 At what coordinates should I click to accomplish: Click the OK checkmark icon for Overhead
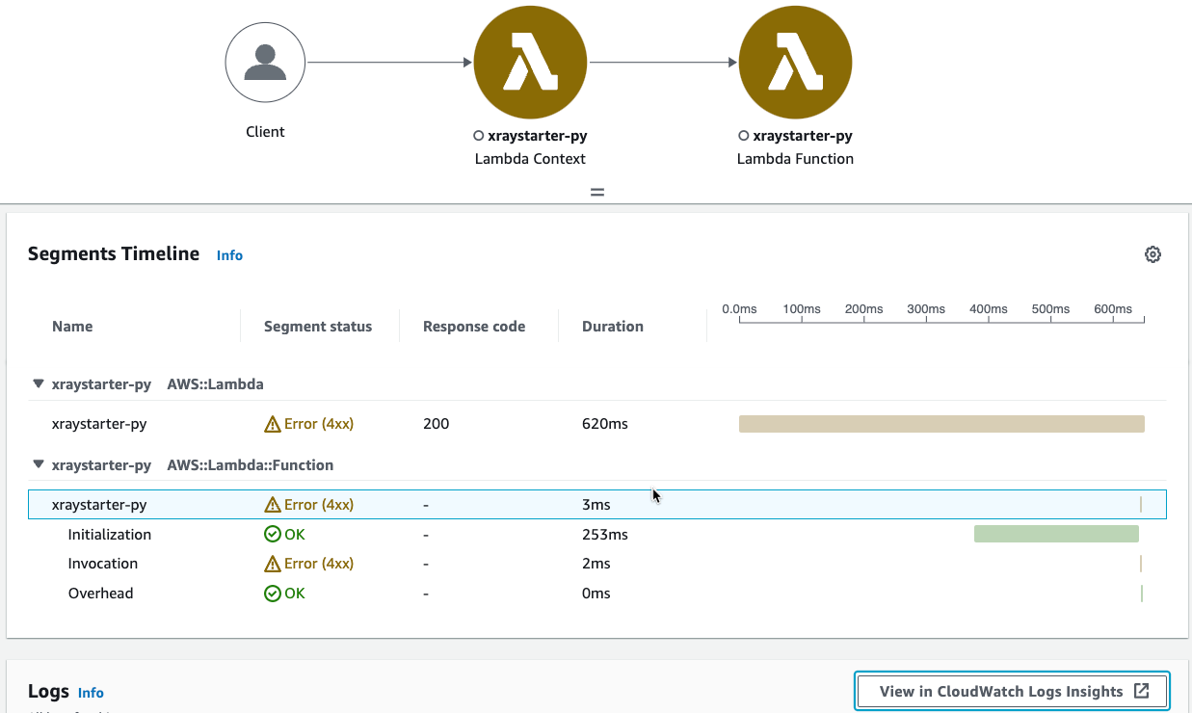(x=272, y=594)
